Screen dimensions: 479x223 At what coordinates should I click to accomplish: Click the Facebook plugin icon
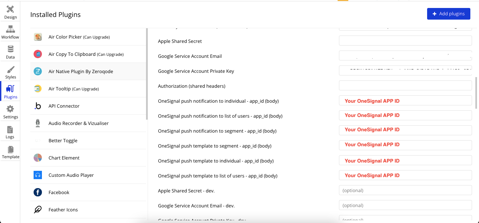38,192
